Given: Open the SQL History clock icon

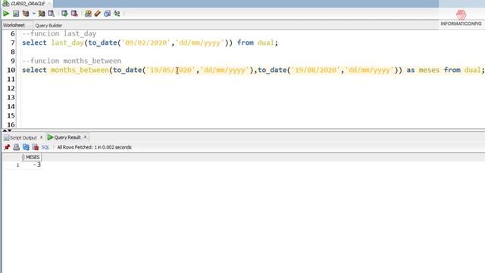Looking at the screenshot, I should (x=107, y=14).
